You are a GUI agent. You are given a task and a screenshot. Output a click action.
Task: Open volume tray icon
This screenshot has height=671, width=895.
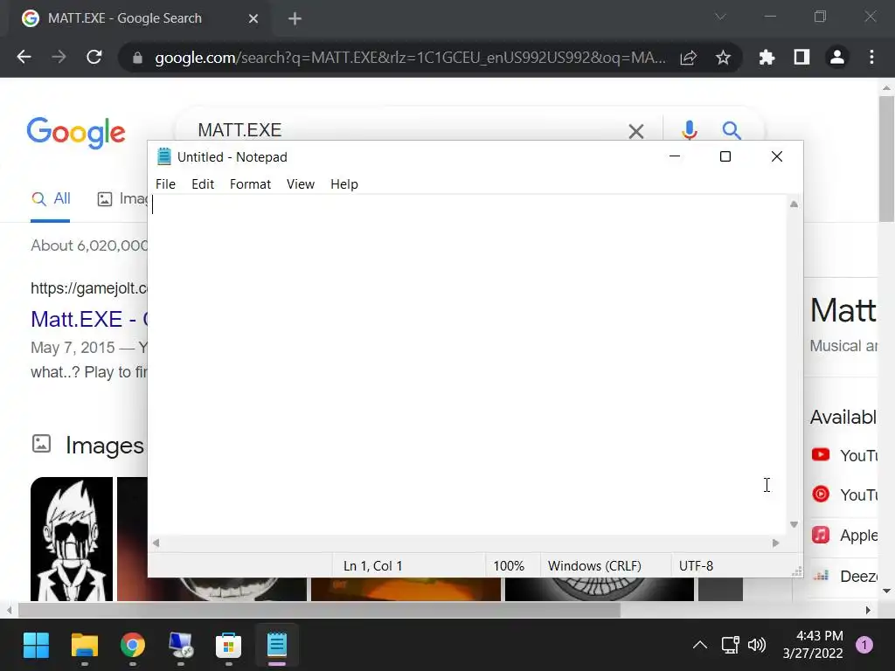757,646
